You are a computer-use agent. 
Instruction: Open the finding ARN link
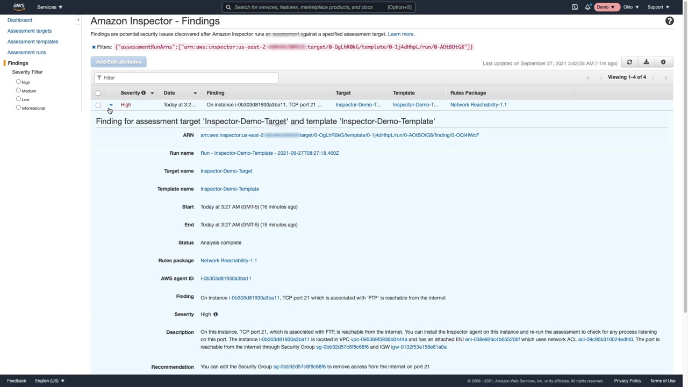click(x=340, y=135)
